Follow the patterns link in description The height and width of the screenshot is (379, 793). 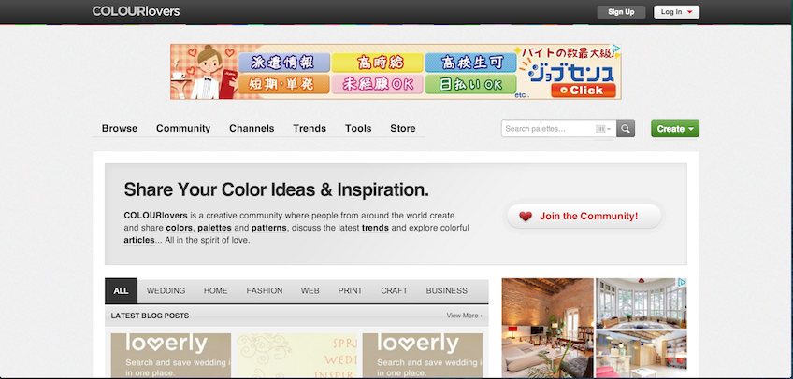pyautogui.click(x=269, y=228)
